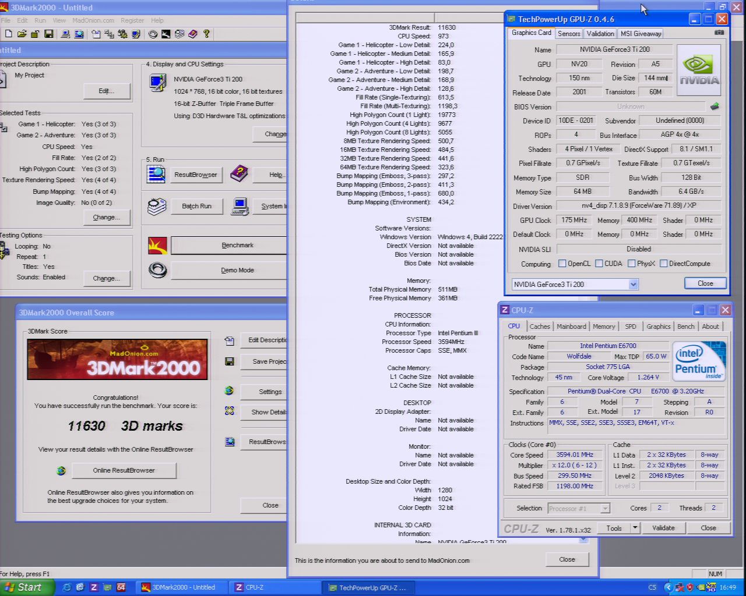Open the CPU-Z Processor #1 selection dropdown
Screen dimensions: 746x596
(605, 509)
